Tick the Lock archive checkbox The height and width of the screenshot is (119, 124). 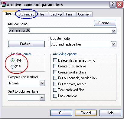[55, 96]
